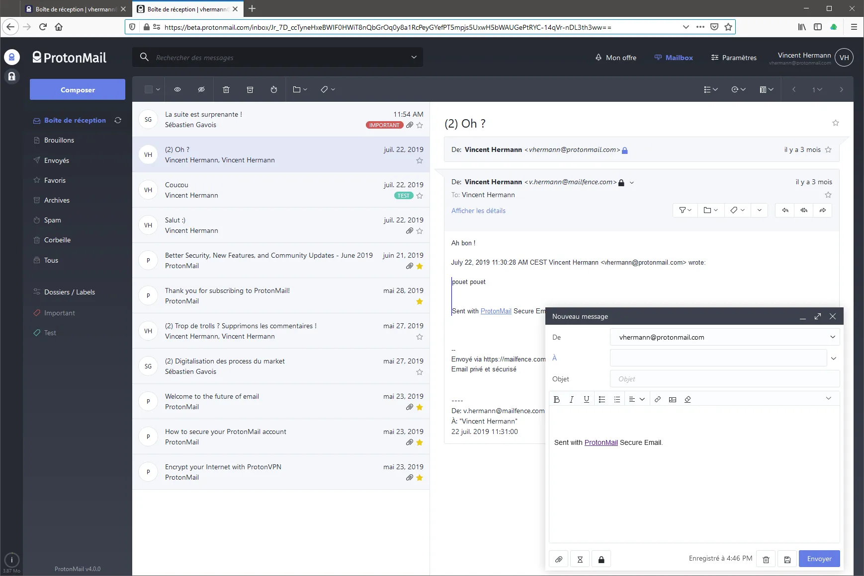Screen dimensions: 864x576
Task: Move selected conversations to trash
Action: (x=226, y=89)
